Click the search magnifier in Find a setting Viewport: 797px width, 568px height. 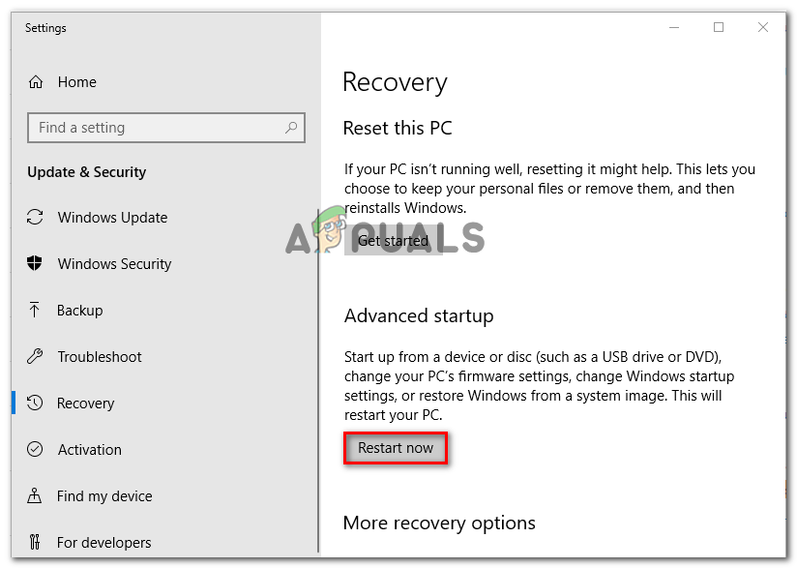[291, 128]
